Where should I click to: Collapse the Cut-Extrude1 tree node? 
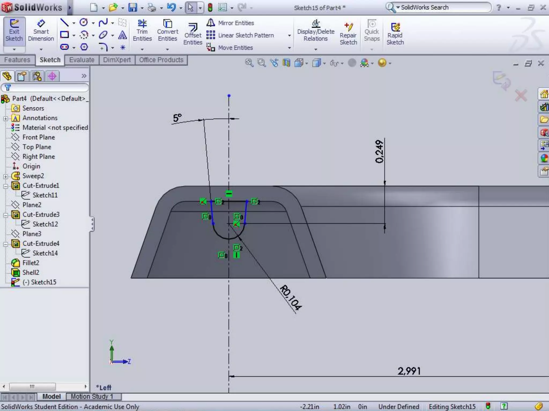tap(6, 186)
